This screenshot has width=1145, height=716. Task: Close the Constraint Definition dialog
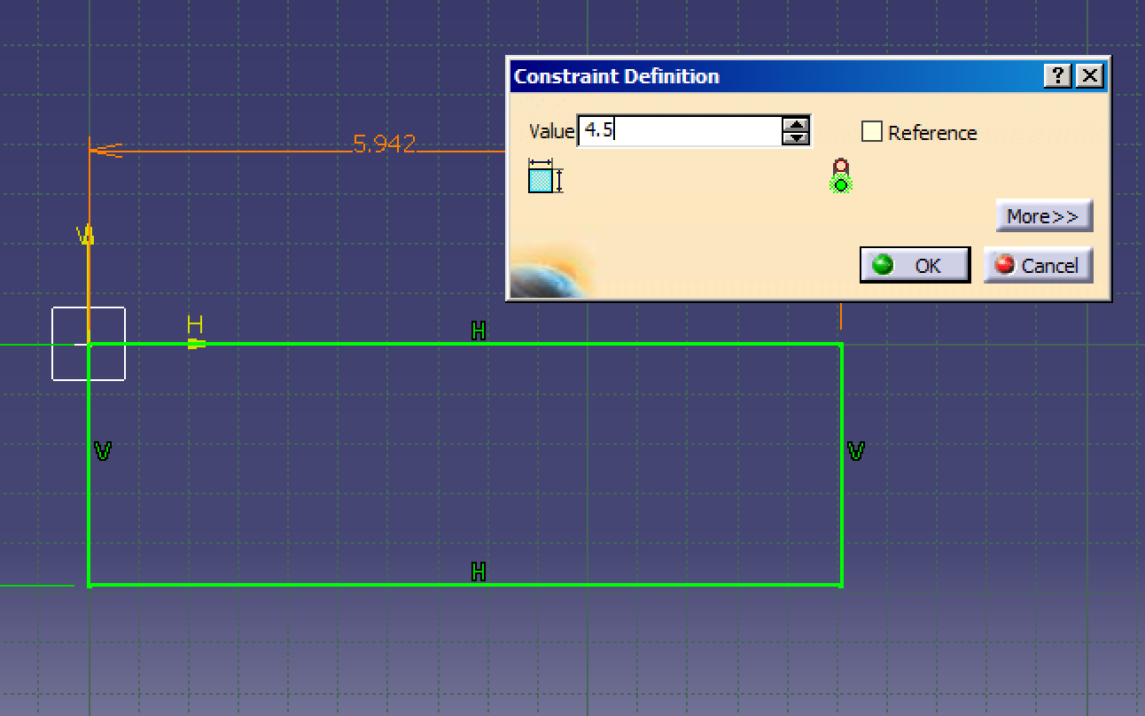coord(1089,76)
